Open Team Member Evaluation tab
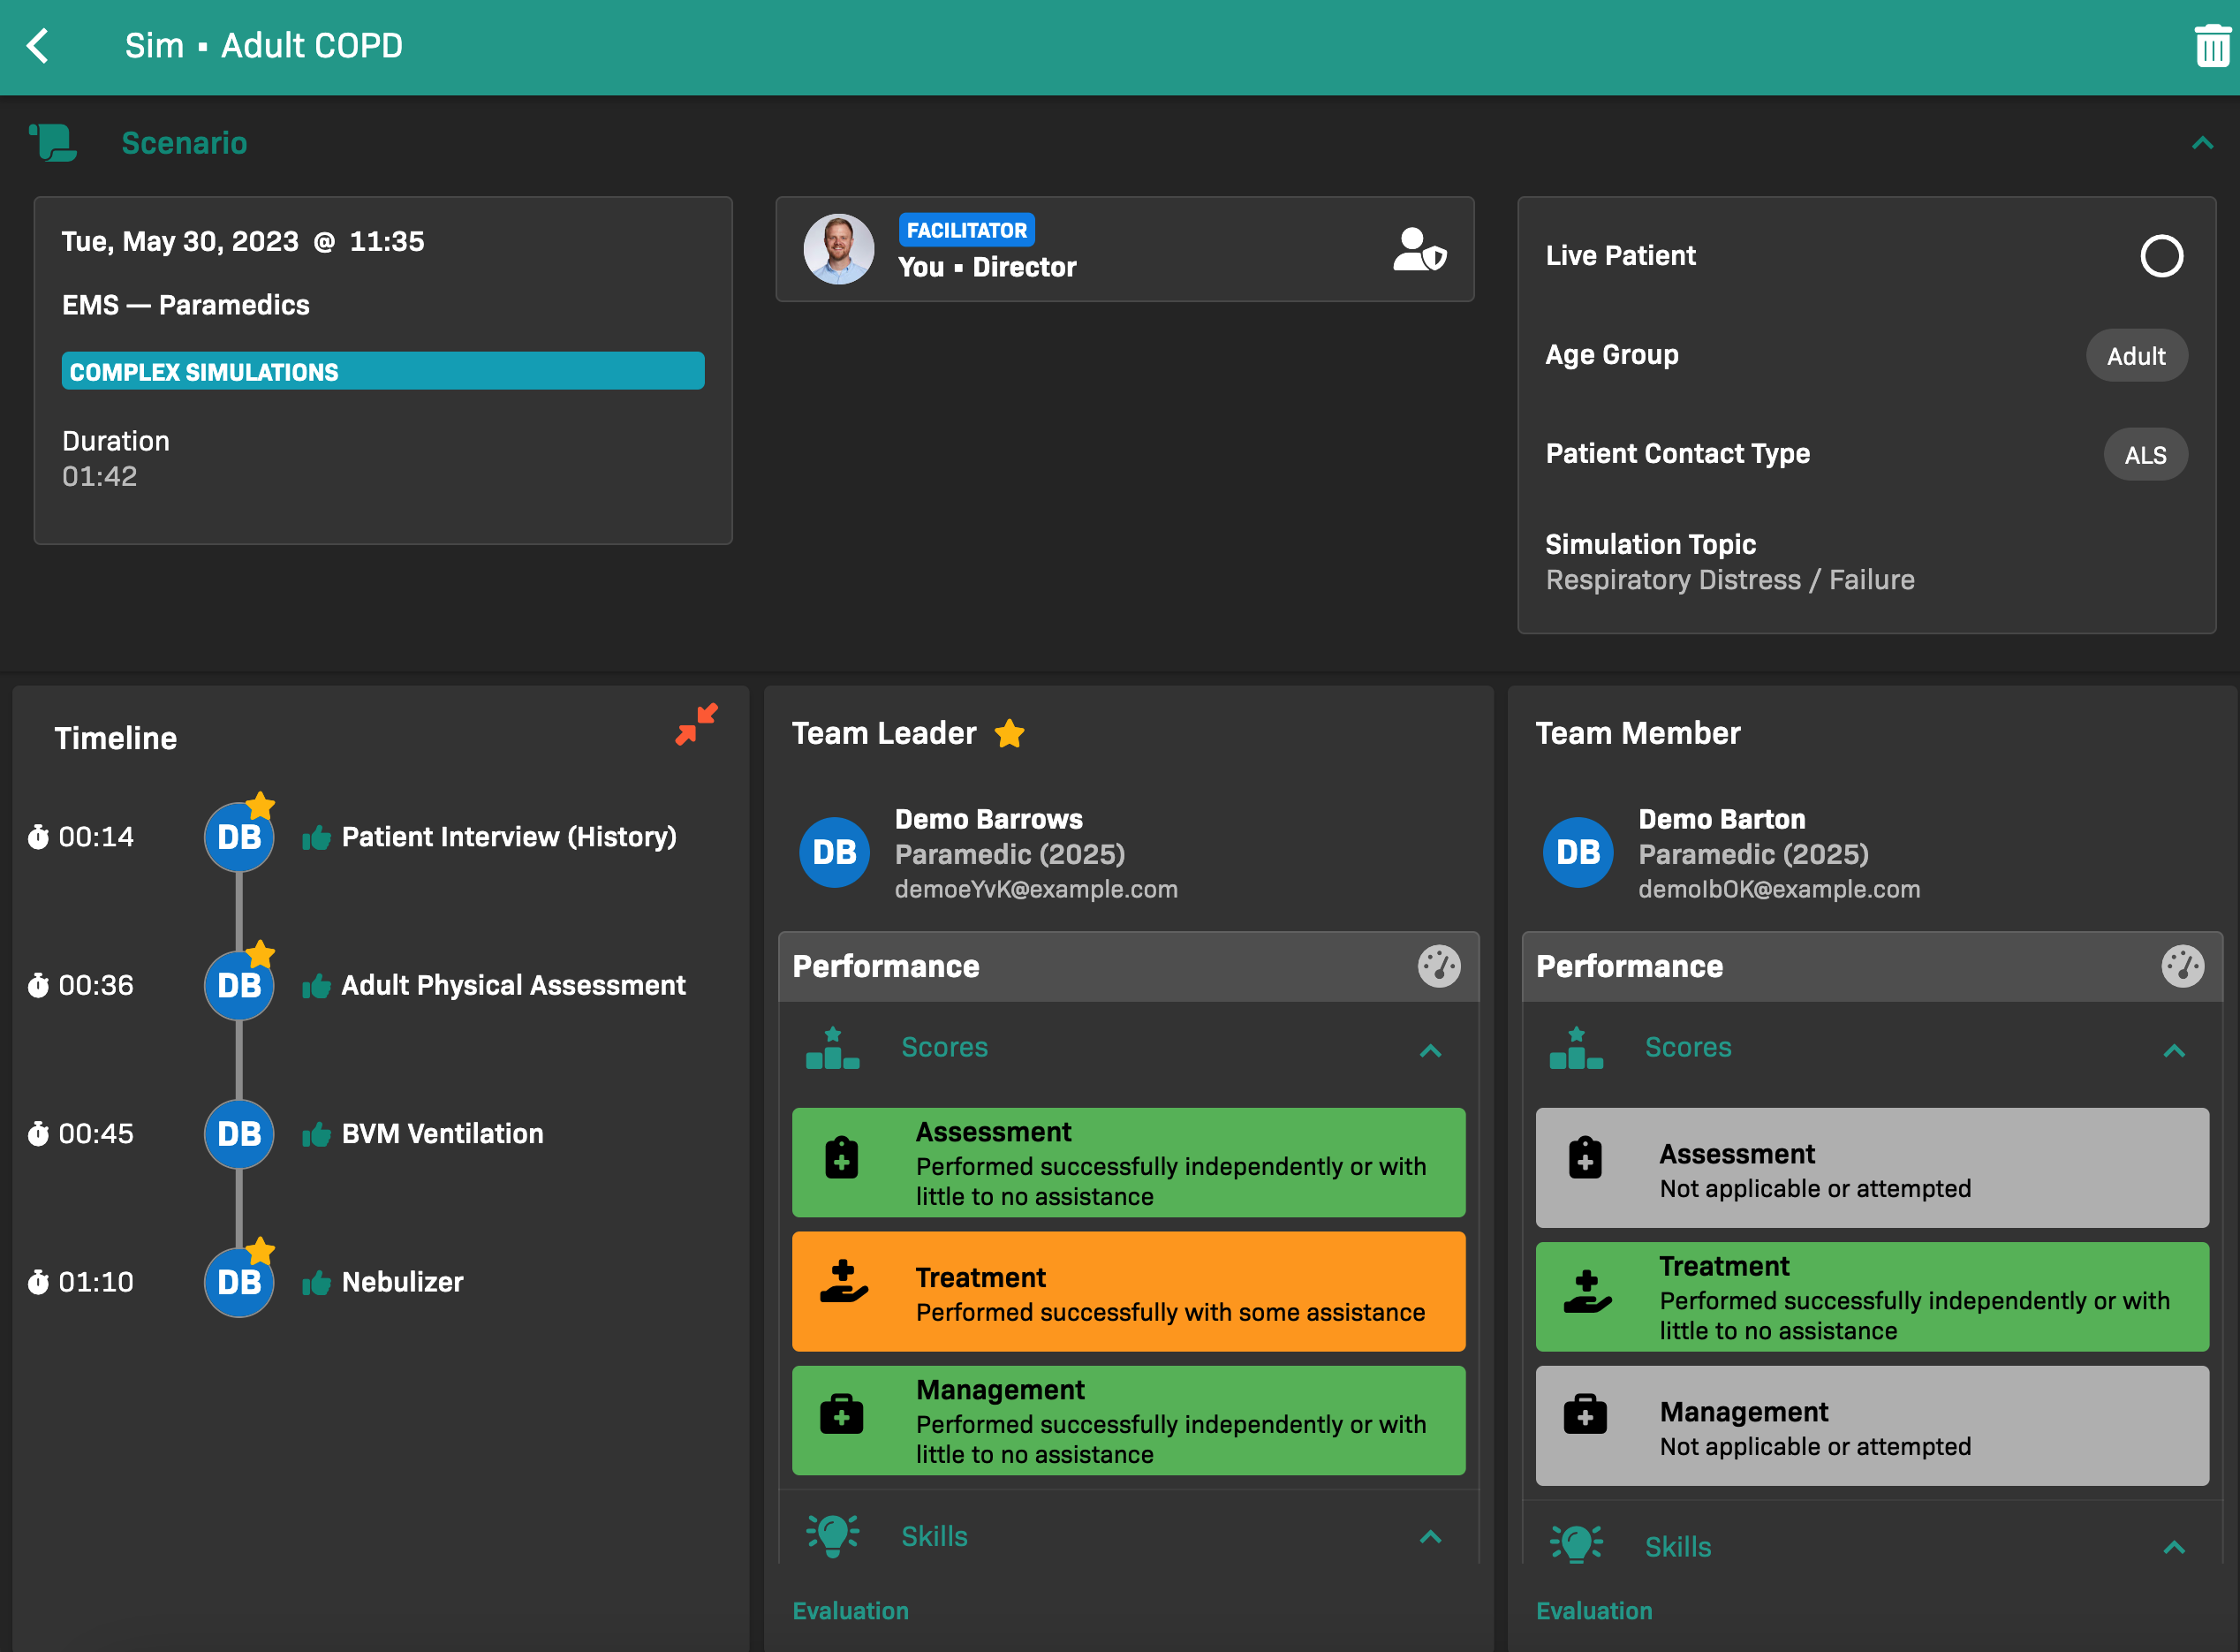This screenshot has width=2240, height=1652. click(1593, 1611)
